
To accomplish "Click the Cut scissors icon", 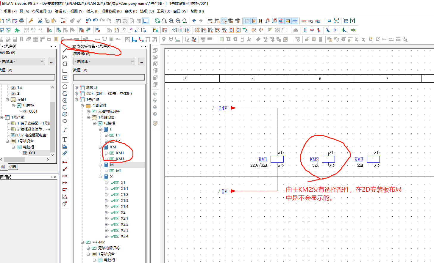I will 40,21.
